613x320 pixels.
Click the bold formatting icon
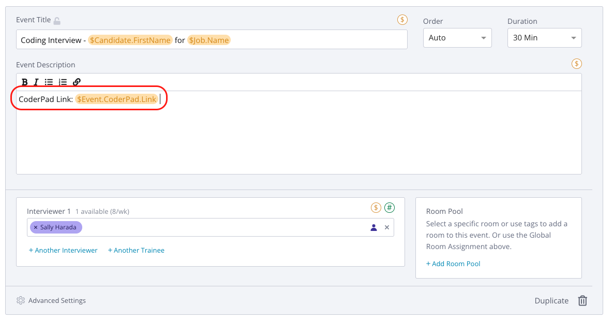click(x=25, y=82)
